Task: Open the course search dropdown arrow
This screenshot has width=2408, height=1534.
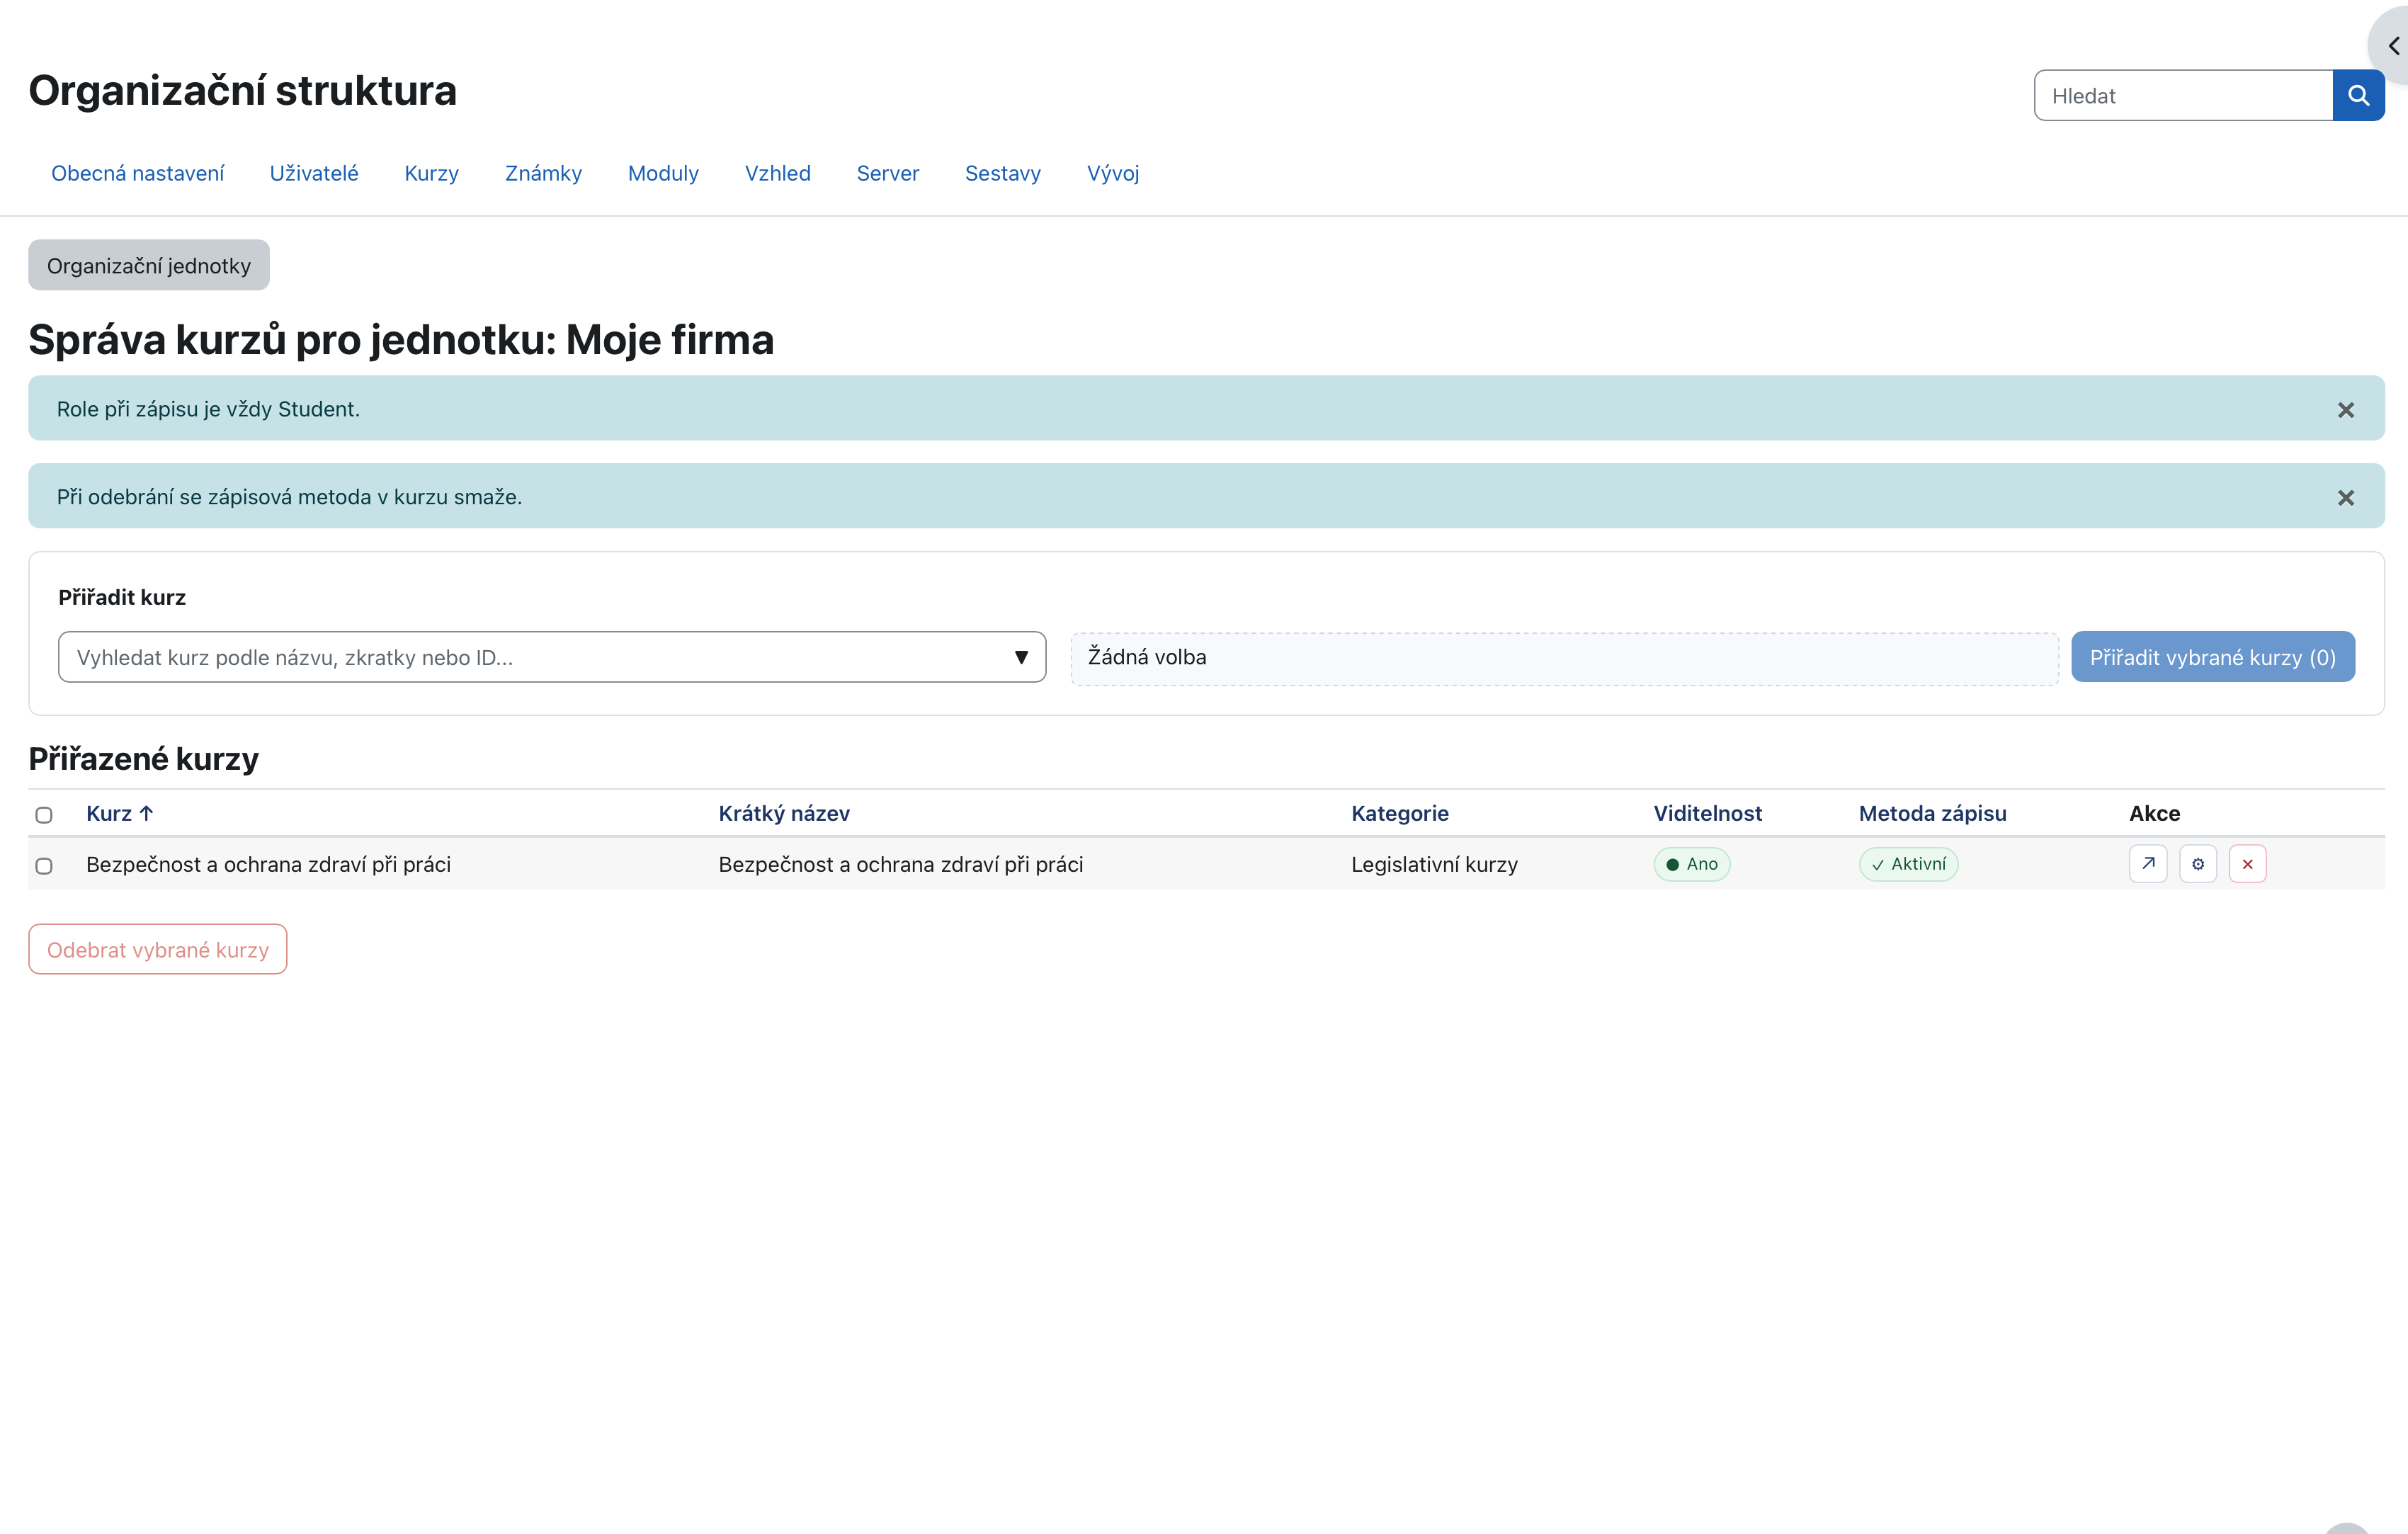Action: (x=1021, y=657)
